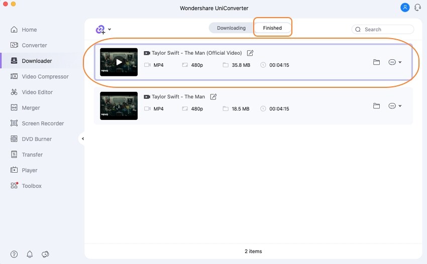The image size is (427, 264).
Task: Open the Video Editor
Action: (x=32, y=92)
